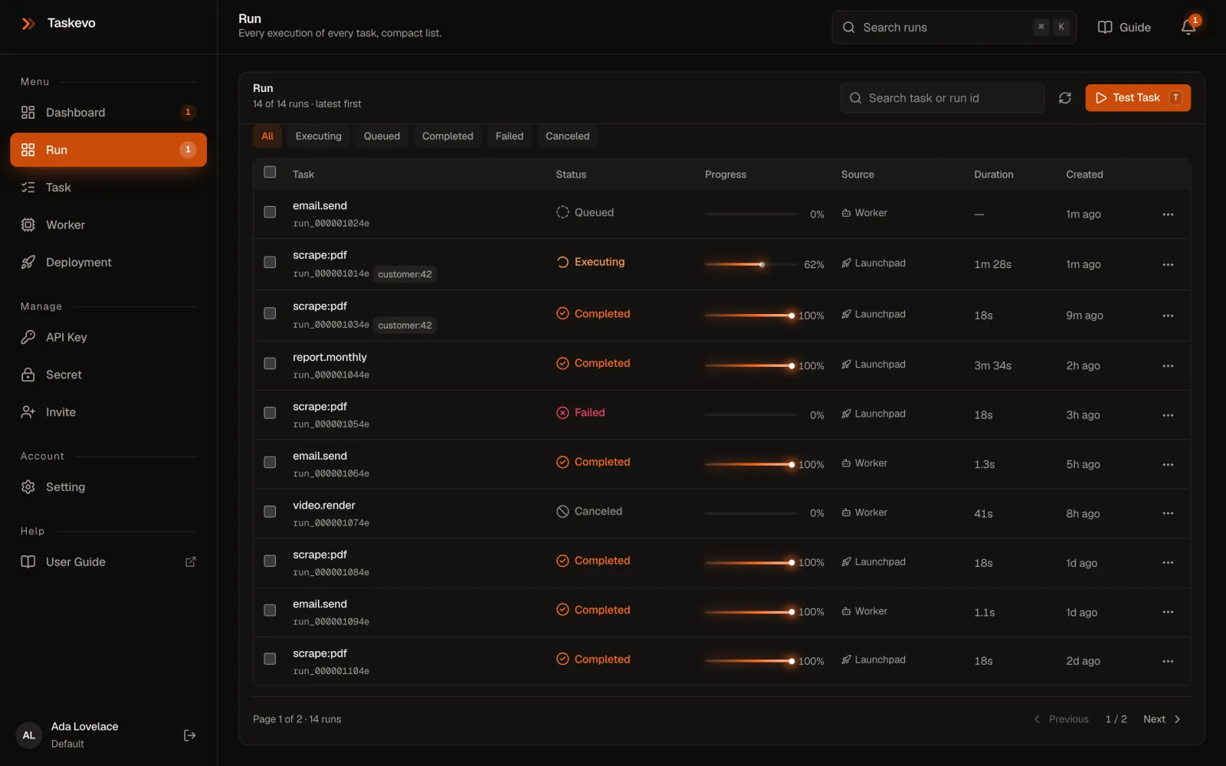Open menu for run_000001084e row
1226x766 pixels.
tap(1168, 563)
